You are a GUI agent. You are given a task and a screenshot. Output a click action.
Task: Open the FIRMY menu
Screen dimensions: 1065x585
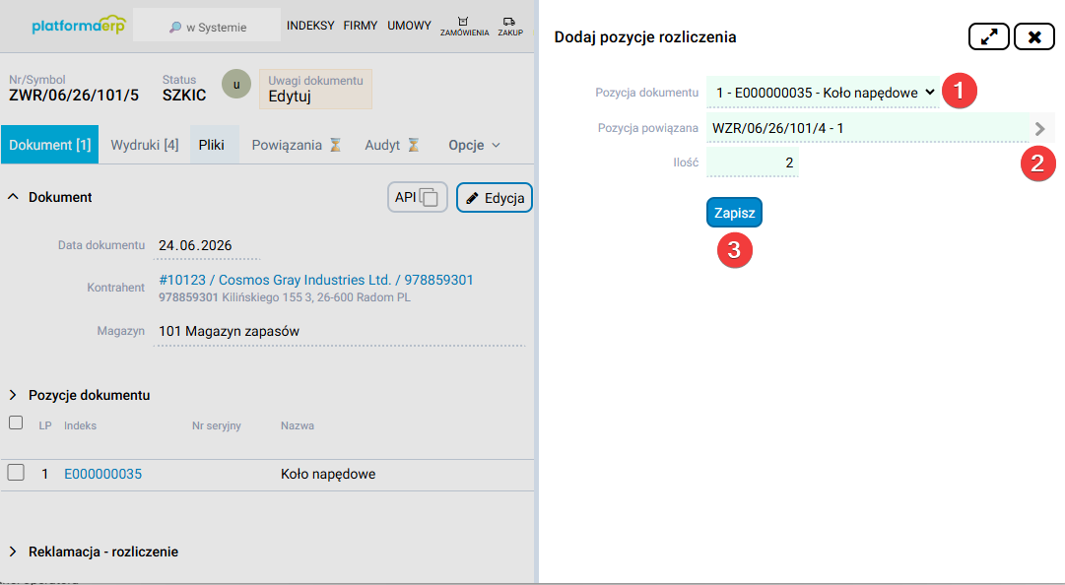click(360, 26)
